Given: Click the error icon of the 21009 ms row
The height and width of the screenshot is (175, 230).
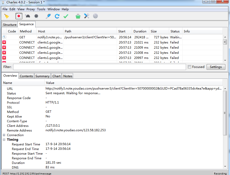Looking at the screenshot, I should tap(4, 48).
